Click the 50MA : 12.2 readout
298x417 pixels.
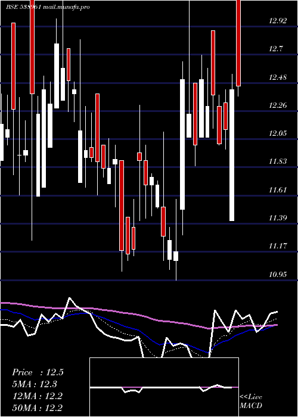(x=38, y=407)
